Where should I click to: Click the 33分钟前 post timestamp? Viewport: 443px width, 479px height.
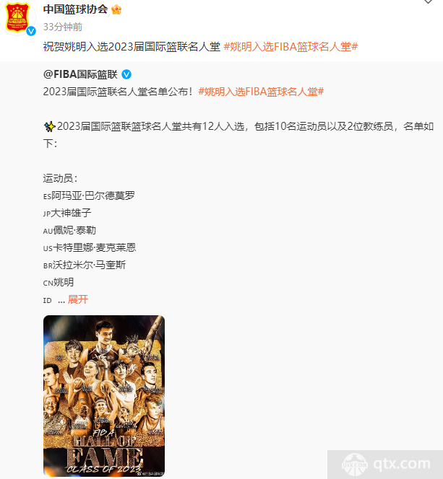pyautogui.click(x=63, y=27)
